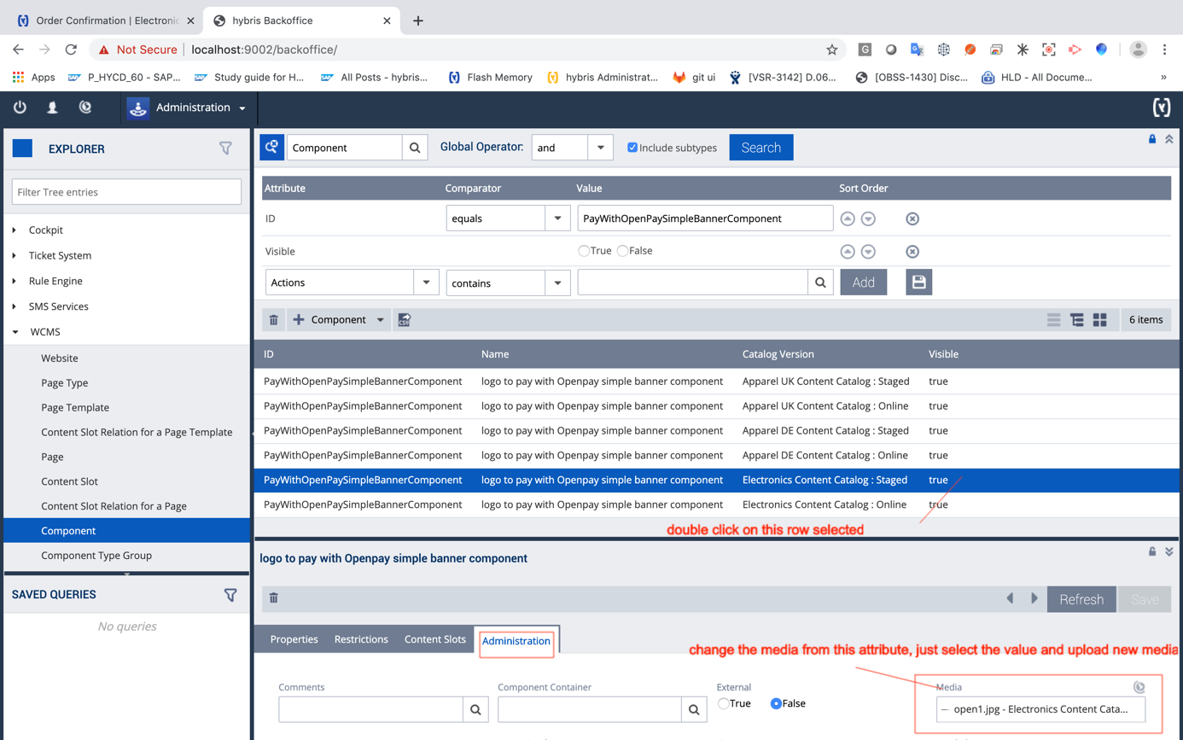Click the save query floppy disk icon

(x=918, y=283)
